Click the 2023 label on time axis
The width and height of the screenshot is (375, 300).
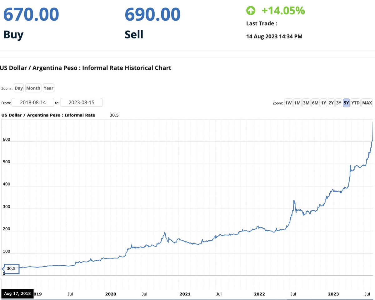[333, 294]
